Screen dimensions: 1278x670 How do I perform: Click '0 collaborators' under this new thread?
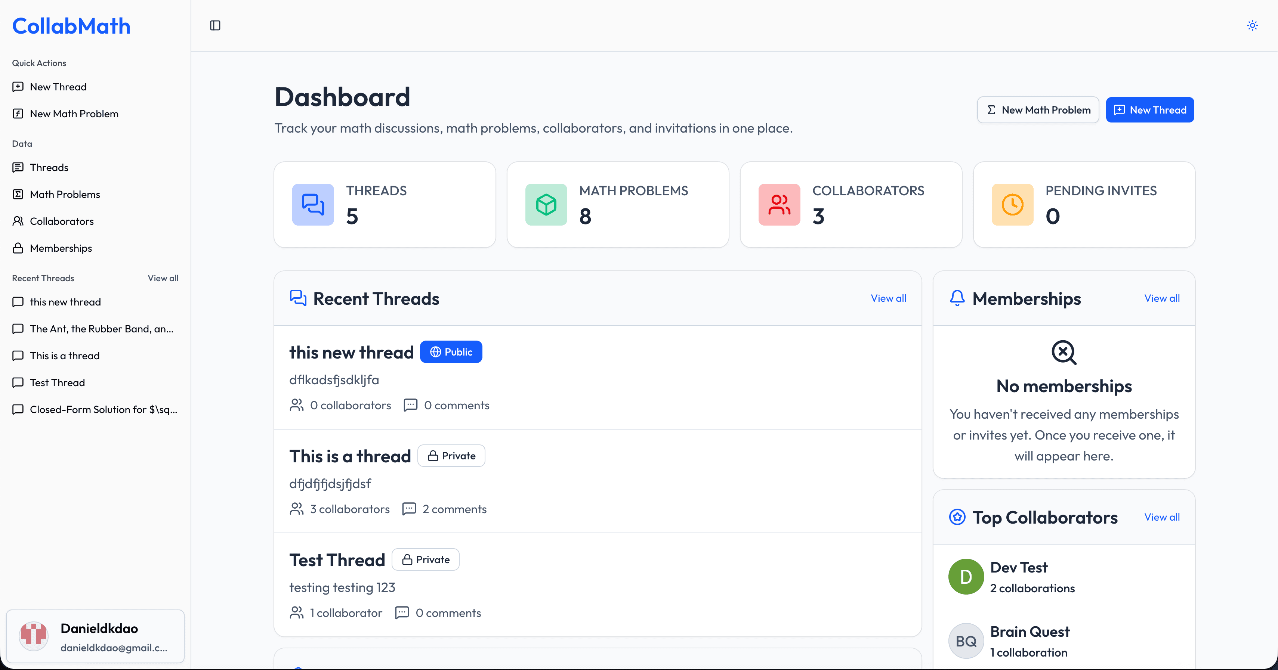tap(350, 405)
